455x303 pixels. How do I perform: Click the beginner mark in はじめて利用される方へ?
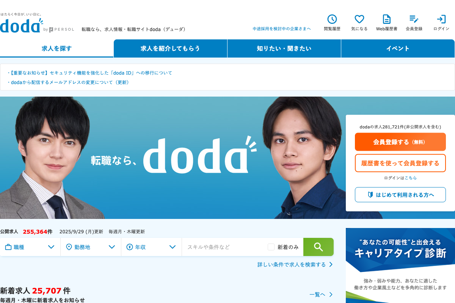tap(370, 195)
